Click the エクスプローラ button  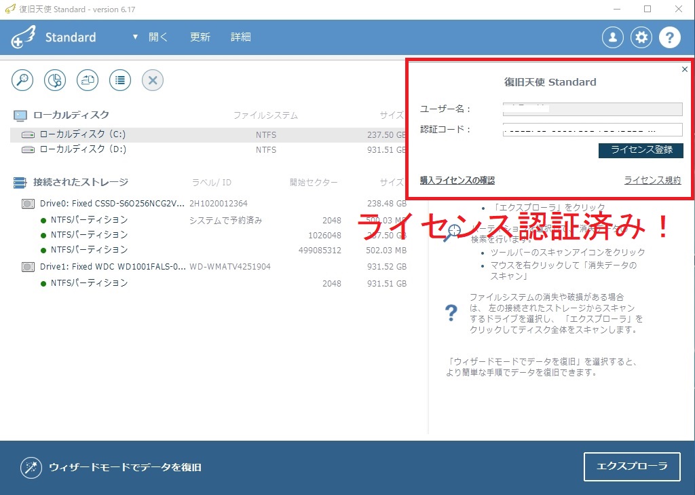coord(632,466)
